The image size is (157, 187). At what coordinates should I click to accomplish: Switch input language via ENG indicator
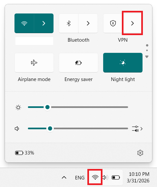pos(80,178)
